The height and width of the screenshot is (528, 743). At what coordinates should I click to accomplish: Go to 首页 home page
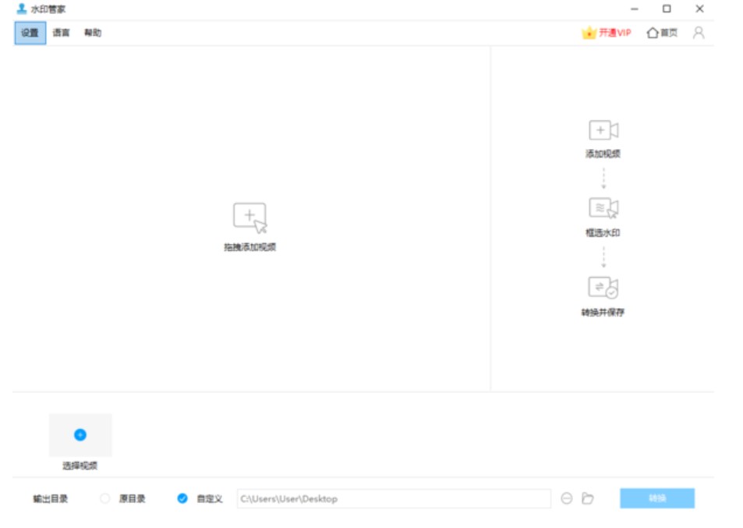click(663, 33)
